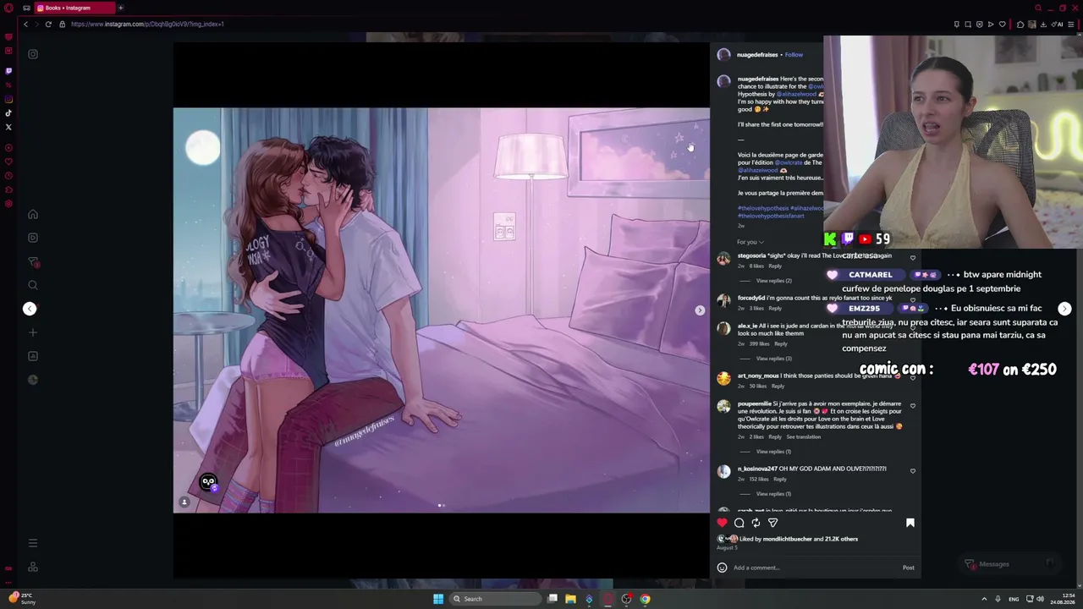
Task: Like art_nony_mous's comment
Action: point(912,377)
